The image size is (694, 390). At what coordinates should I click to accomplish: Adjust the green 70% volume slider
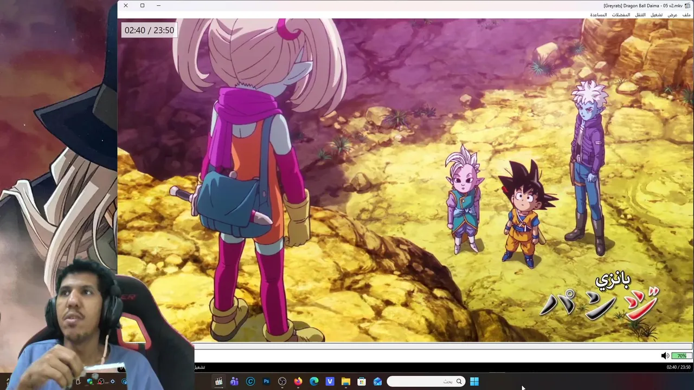(682, 356)
